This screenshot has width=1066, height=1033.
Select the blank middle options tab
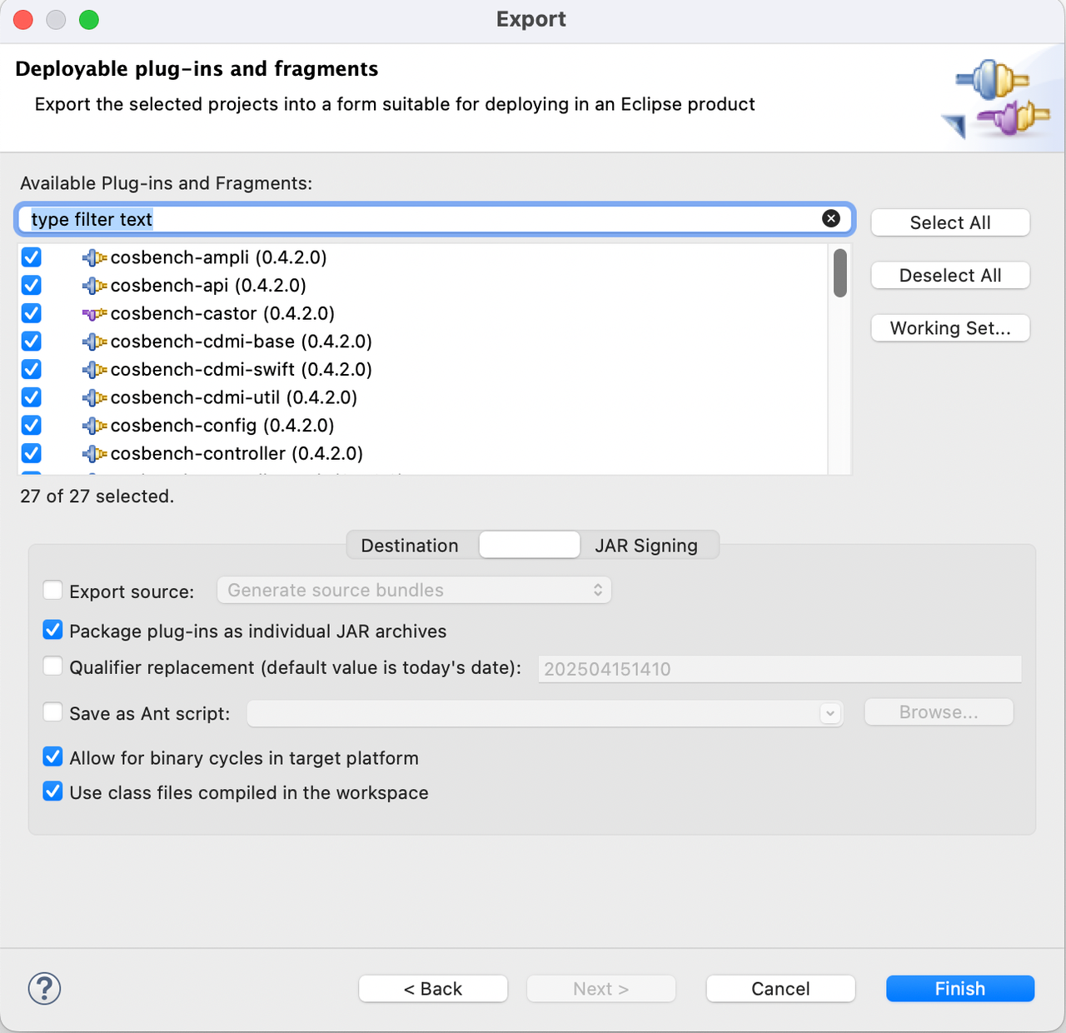tap(530, 545)
